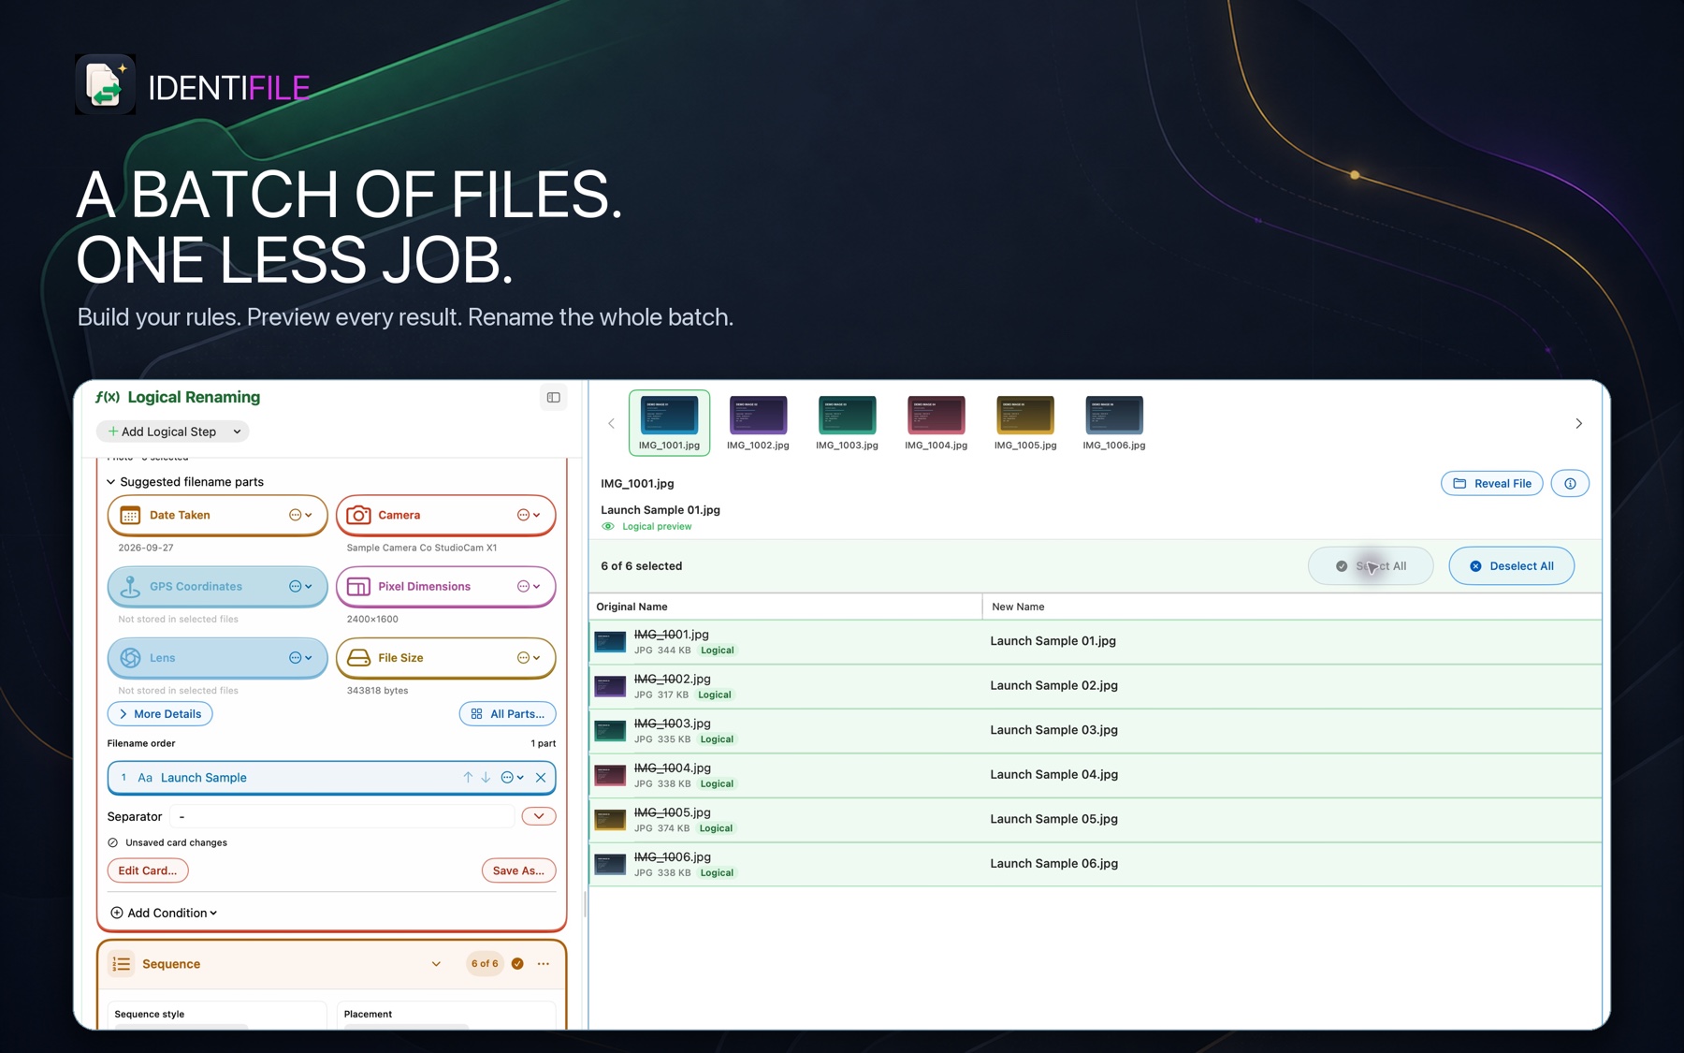Go to next thumbnails arrow
Image resolution: width=1684 pixels, height=1053 pixels.
pos(1578,424)
